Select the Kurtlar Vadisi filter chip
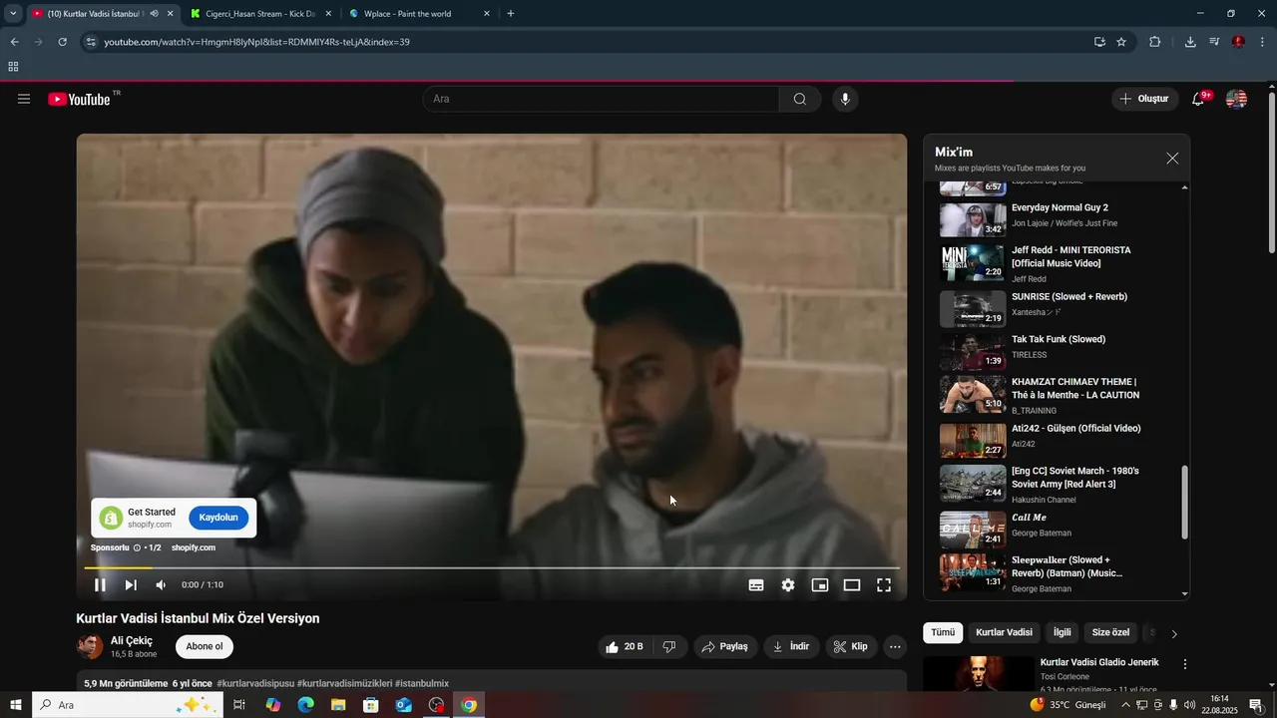Viewport: 1277px width, 718px height. click(x=1004, y=632)
